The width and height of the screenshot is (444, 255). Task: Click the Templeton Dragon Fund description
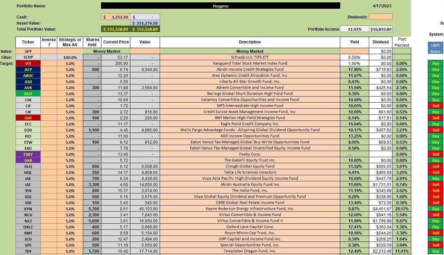pos(250,251)
